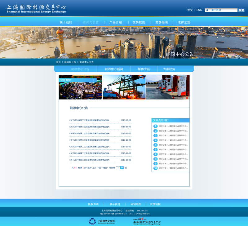This screenshot has height=226, width=248.
Task: Click the Shanghai International Energy Exchange header logo
Action: pos(36,9)
